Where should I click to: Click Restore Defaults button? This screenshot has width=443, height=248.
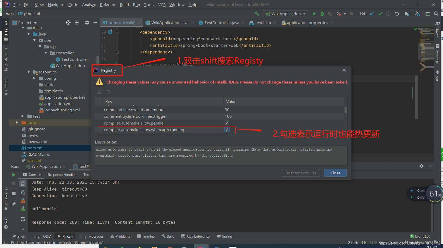tap(301, 173)
